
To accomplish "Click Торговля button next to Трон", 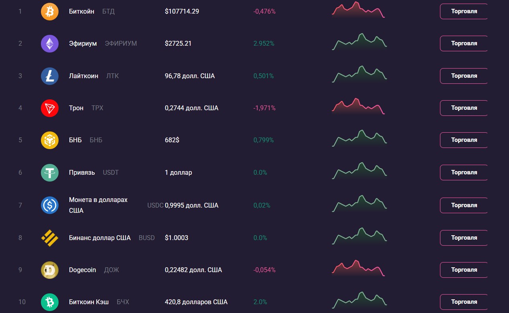I will point(464,108).
